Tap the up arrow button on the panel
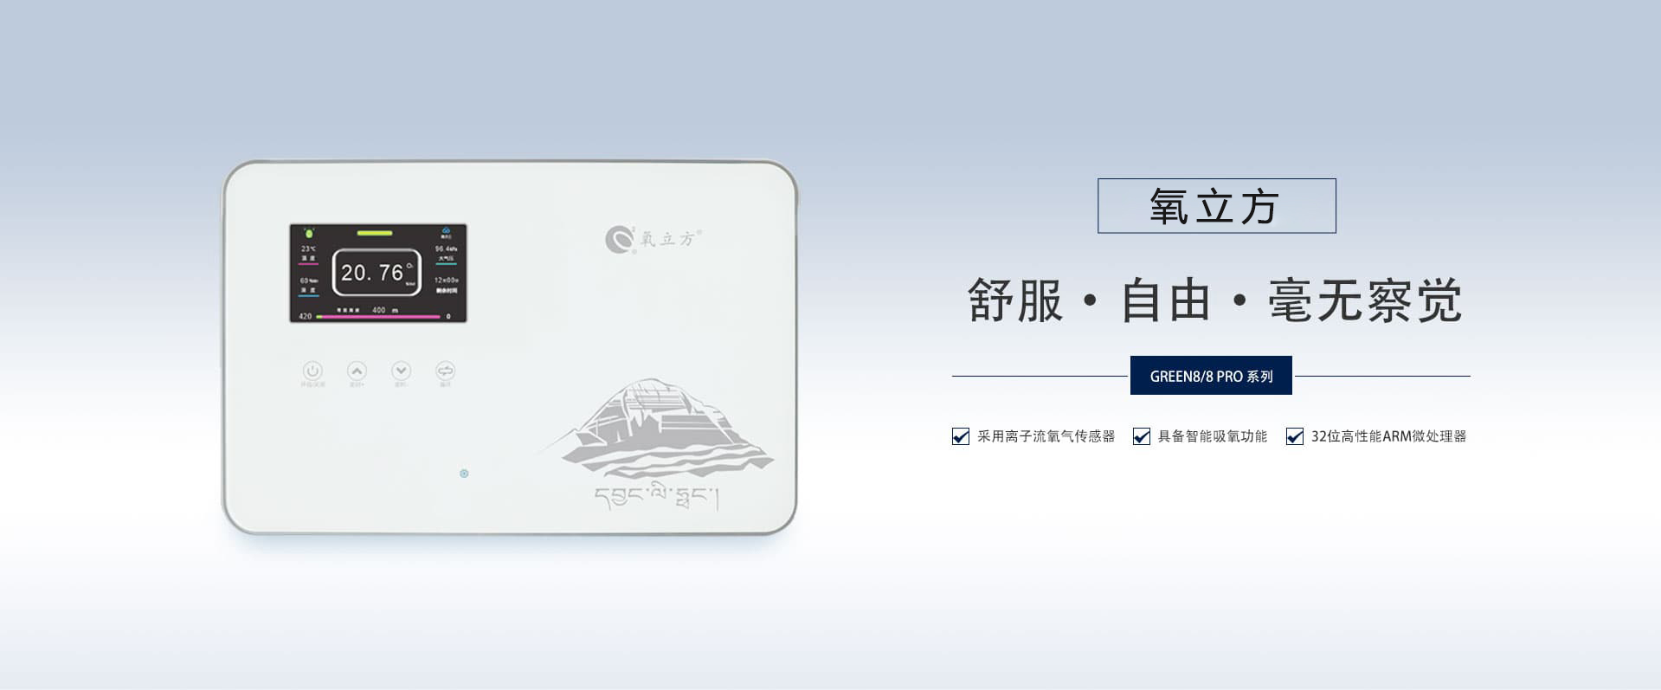This screenshot has width=1661, height=690. (x=357, y=371)
